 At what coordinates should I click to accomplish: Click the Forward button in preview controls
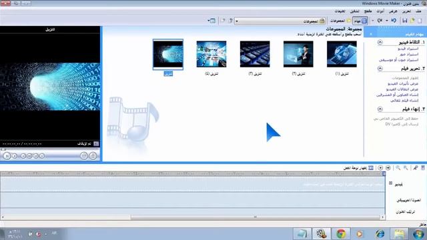pos(42,156)
